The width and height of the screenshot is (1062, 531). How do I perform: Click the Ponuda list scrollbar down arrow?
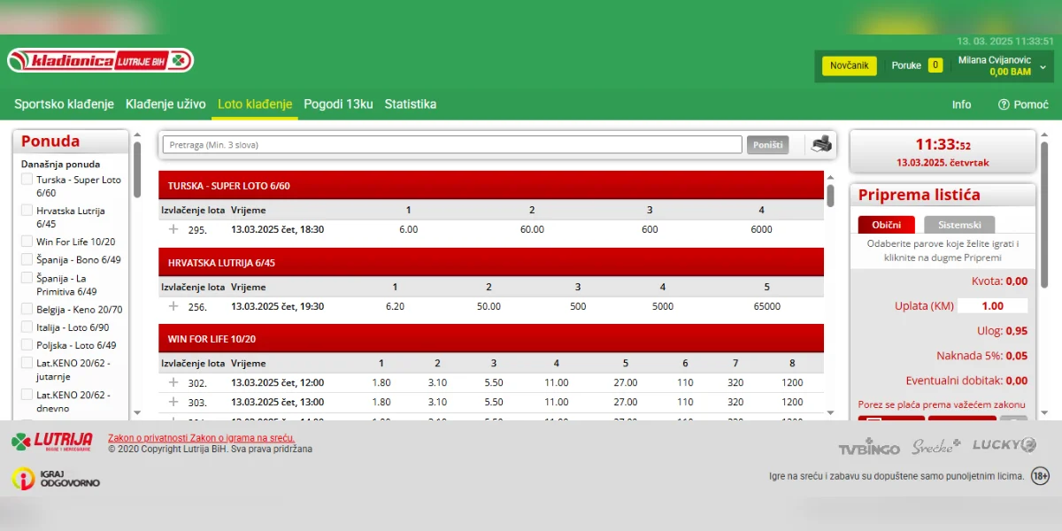137,412
